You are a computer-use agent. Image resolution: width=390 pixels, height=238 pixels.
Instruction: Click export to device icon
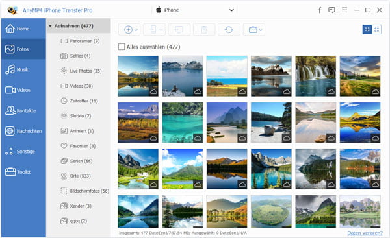point(153,30)
